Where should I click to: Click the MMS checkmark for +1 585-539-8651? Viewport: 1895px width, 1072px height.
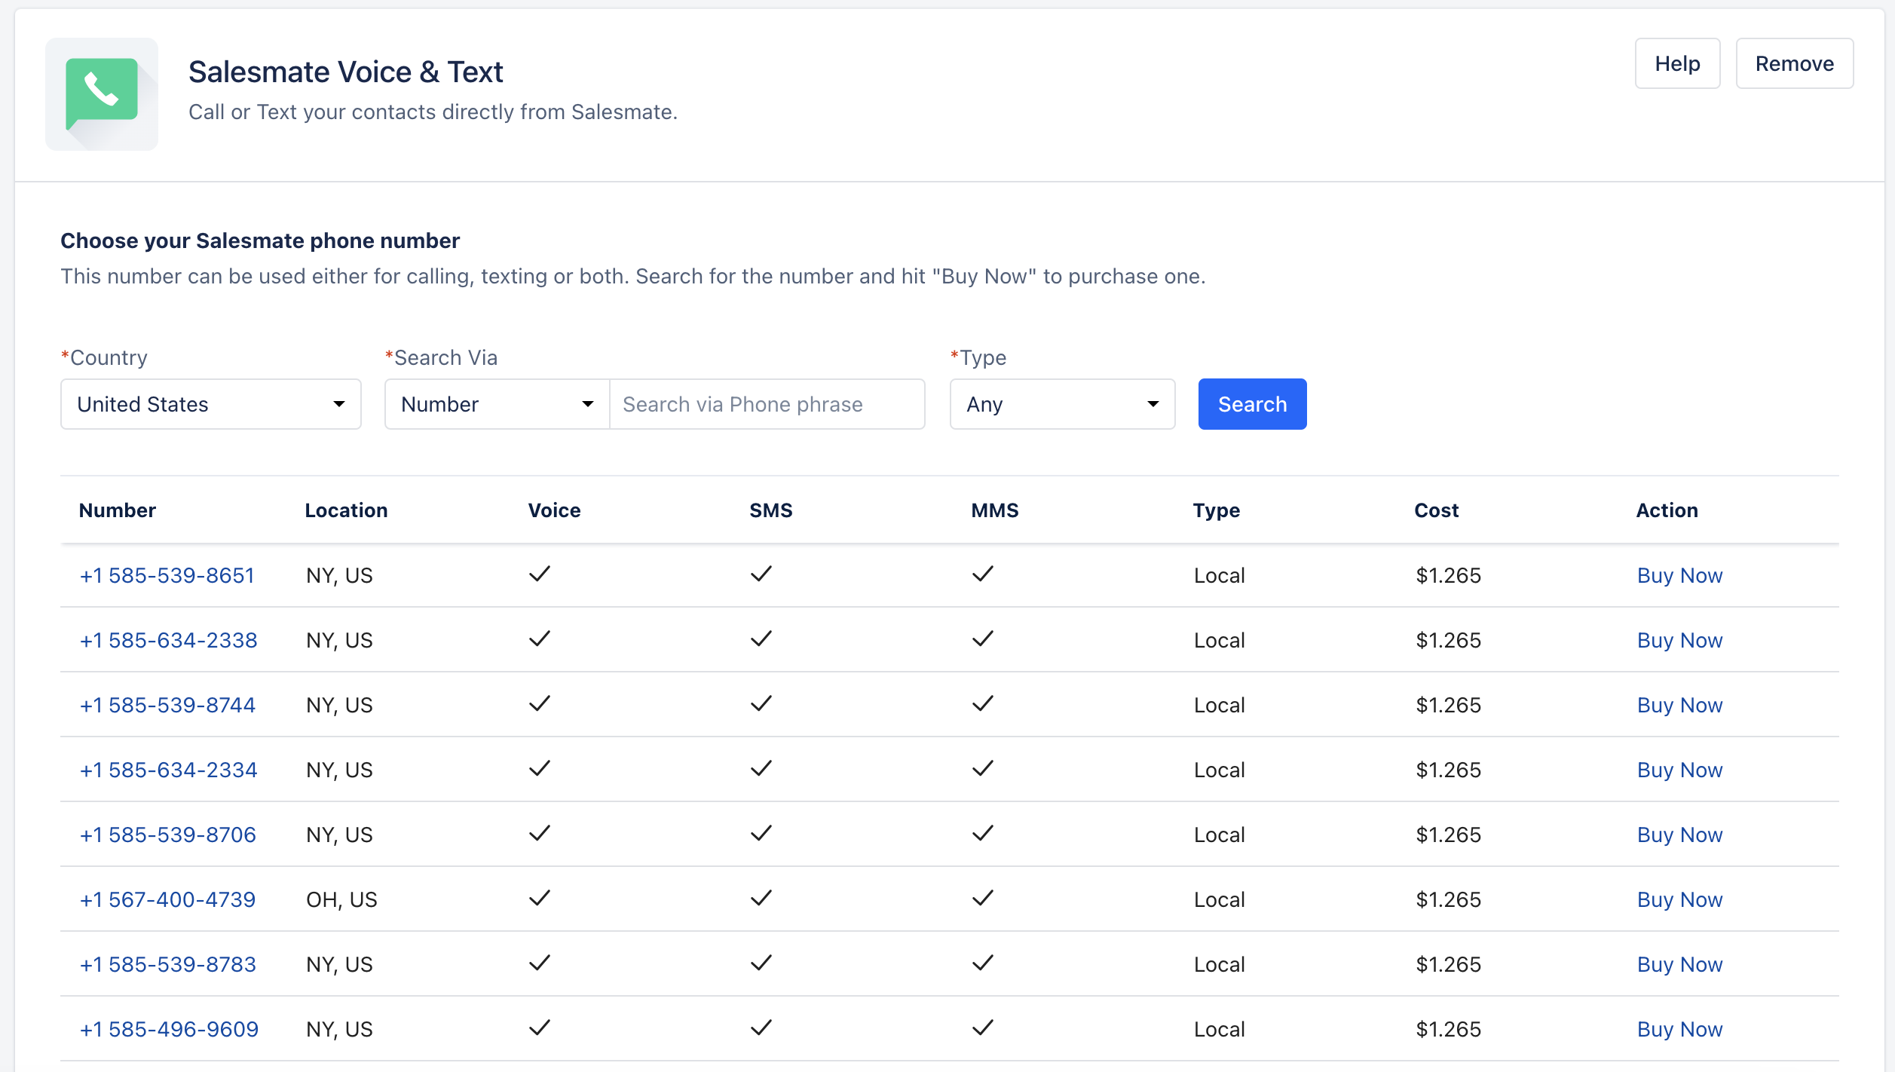pos(983,574)
